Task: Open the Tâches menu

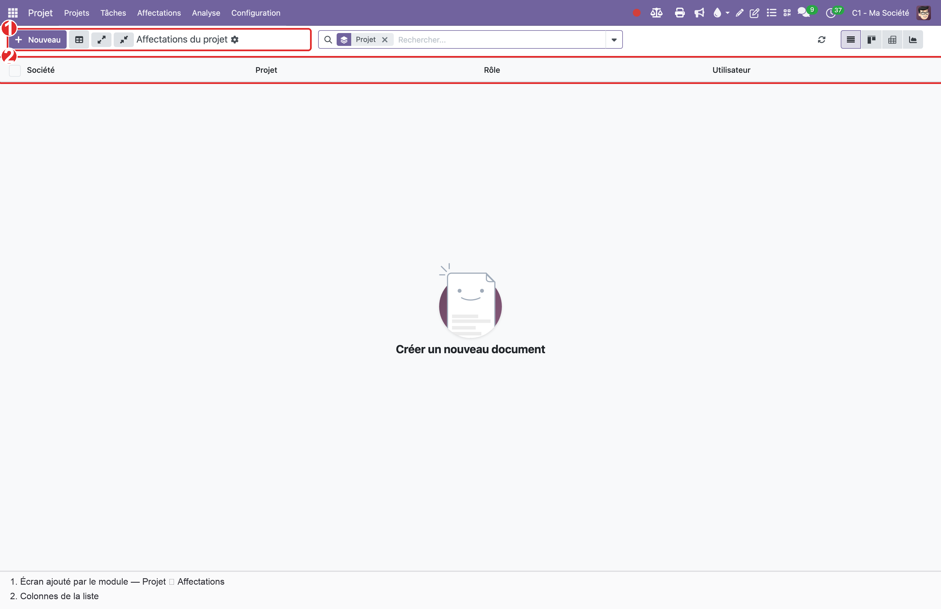Action: tap(113, 13)
